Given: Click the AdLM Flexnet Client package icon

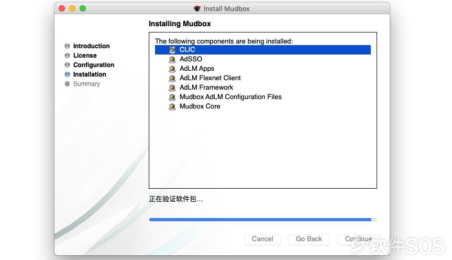Looking at the screenshot, I should click(172, 78).
